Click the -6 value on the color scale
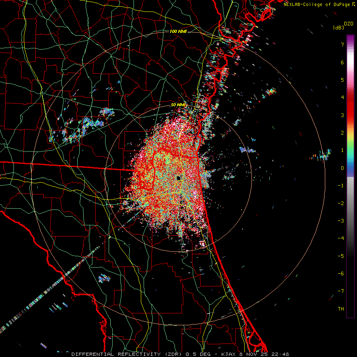 (x=341, y=274)
